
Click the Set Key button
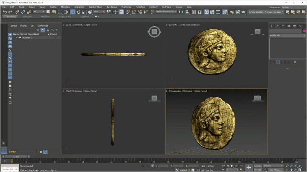[x=258, y=169]
